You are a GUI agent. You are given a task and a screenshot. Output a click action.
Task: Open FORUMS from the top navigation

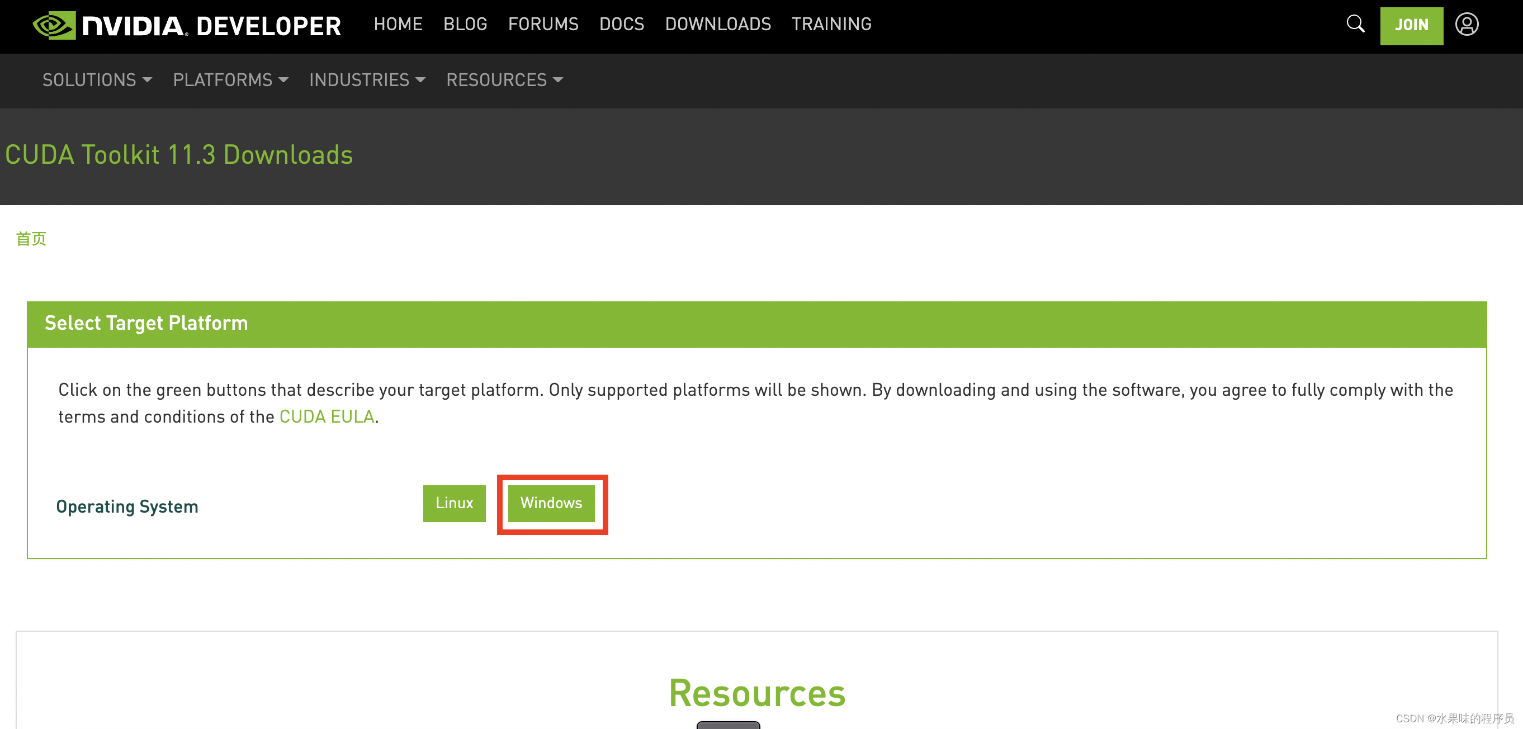tap(543, 24)
